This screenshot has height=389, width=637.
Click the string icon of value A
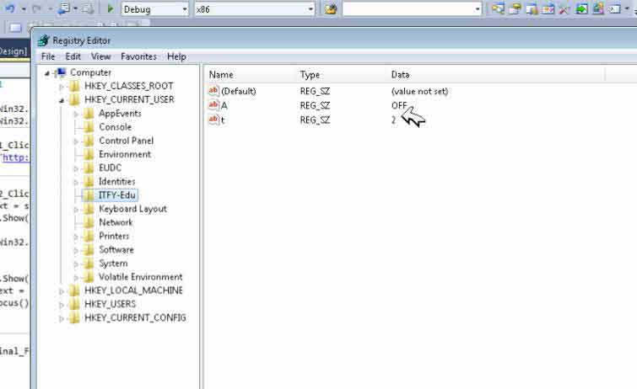point(213,105)
